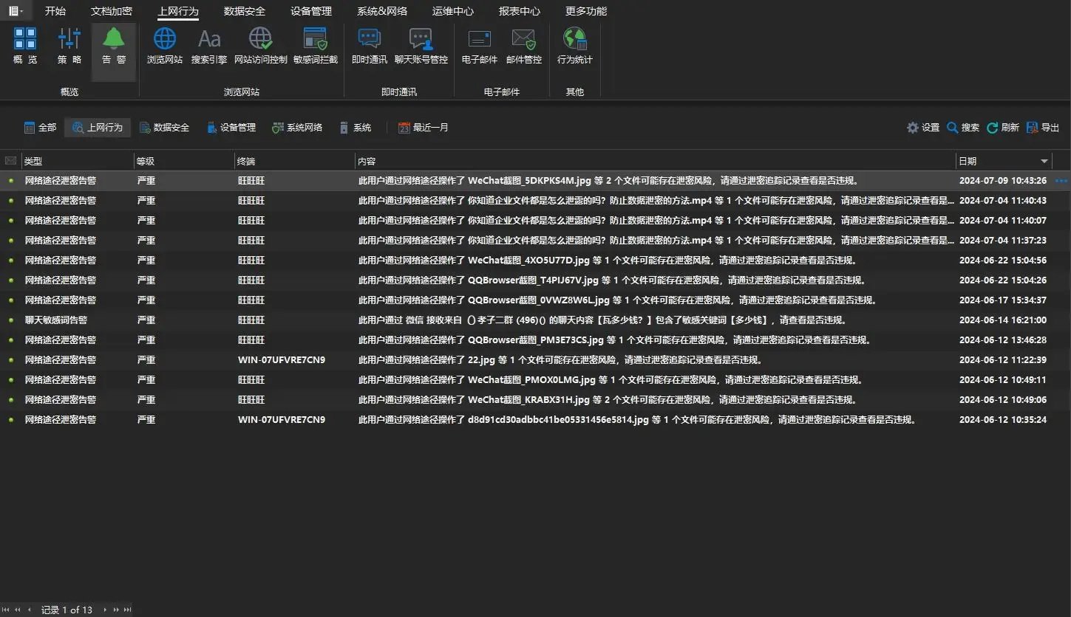Click the 导出 export button
1071x617 pixels.
[1043, 128]
